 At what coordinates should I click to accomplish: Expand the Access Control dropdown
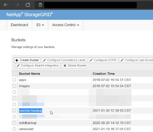(x=66, y=25)
